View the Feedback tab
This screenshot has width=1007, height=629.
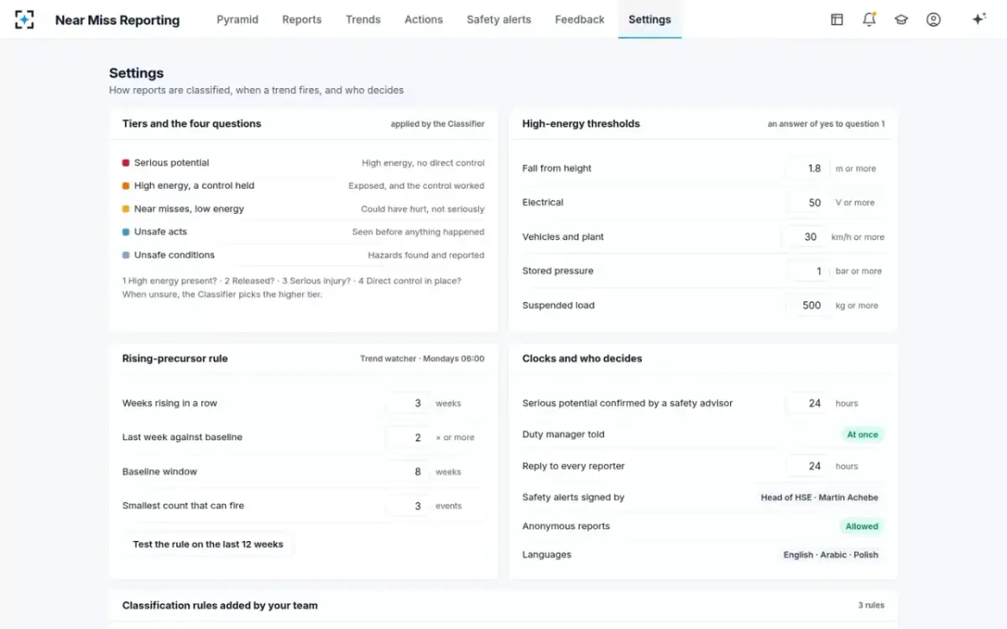580,19
